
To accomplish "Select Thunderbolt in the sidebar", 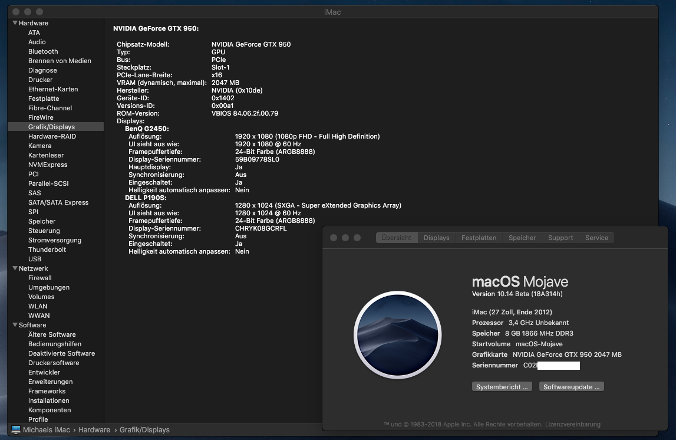I will pos(47,249).
